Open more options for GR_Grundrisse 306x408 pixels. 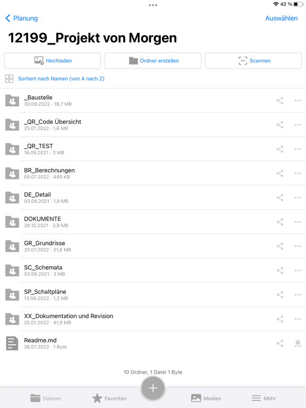click(297, 246)
